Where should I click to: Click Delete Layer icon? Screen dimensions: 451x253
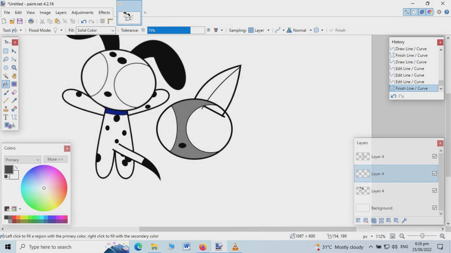click(x=366, y=220)
